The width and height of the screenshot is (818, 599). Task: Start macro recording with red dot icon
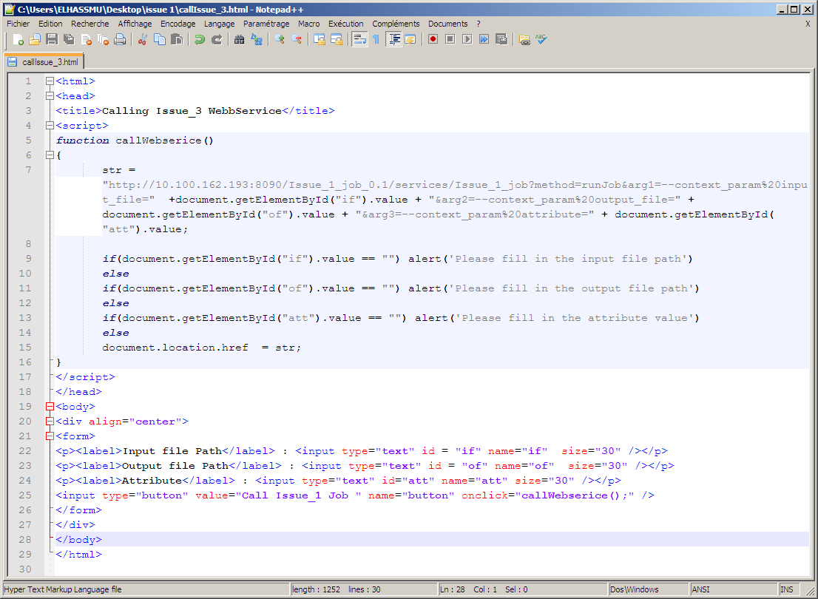coord(433,40)
